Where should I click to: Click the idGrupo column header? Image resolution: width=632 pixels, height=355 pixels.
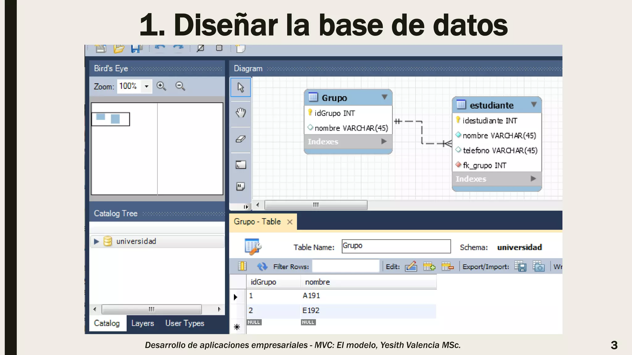coord(273,282)
